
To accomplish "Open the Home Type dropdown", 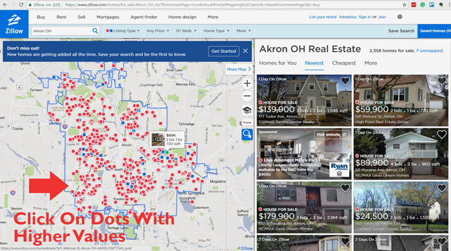I will click(216, 30).
